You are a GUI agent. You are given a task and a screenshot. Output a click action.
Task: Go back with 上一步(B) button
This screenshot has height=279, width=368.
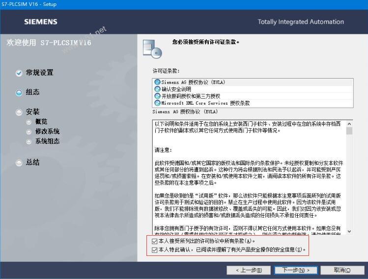249,270
